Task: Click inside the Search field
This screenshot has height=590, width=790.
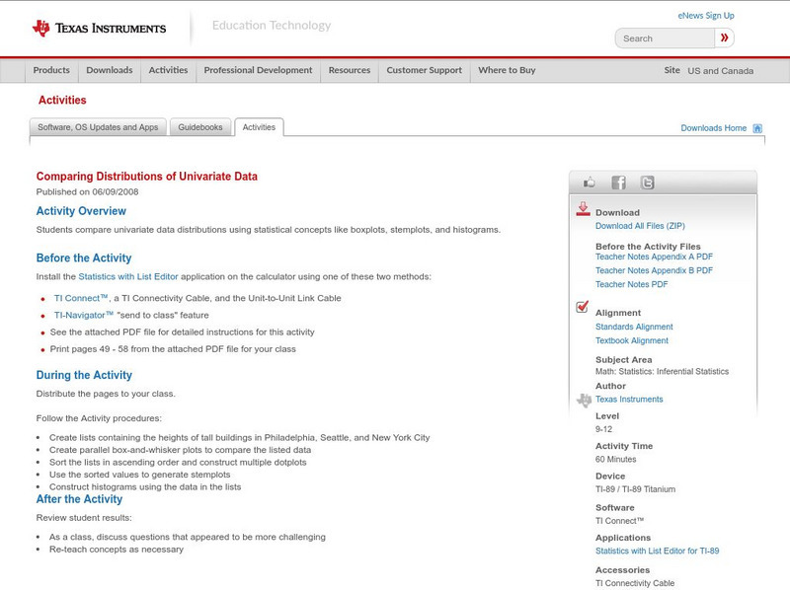Action: coord(665,38)
